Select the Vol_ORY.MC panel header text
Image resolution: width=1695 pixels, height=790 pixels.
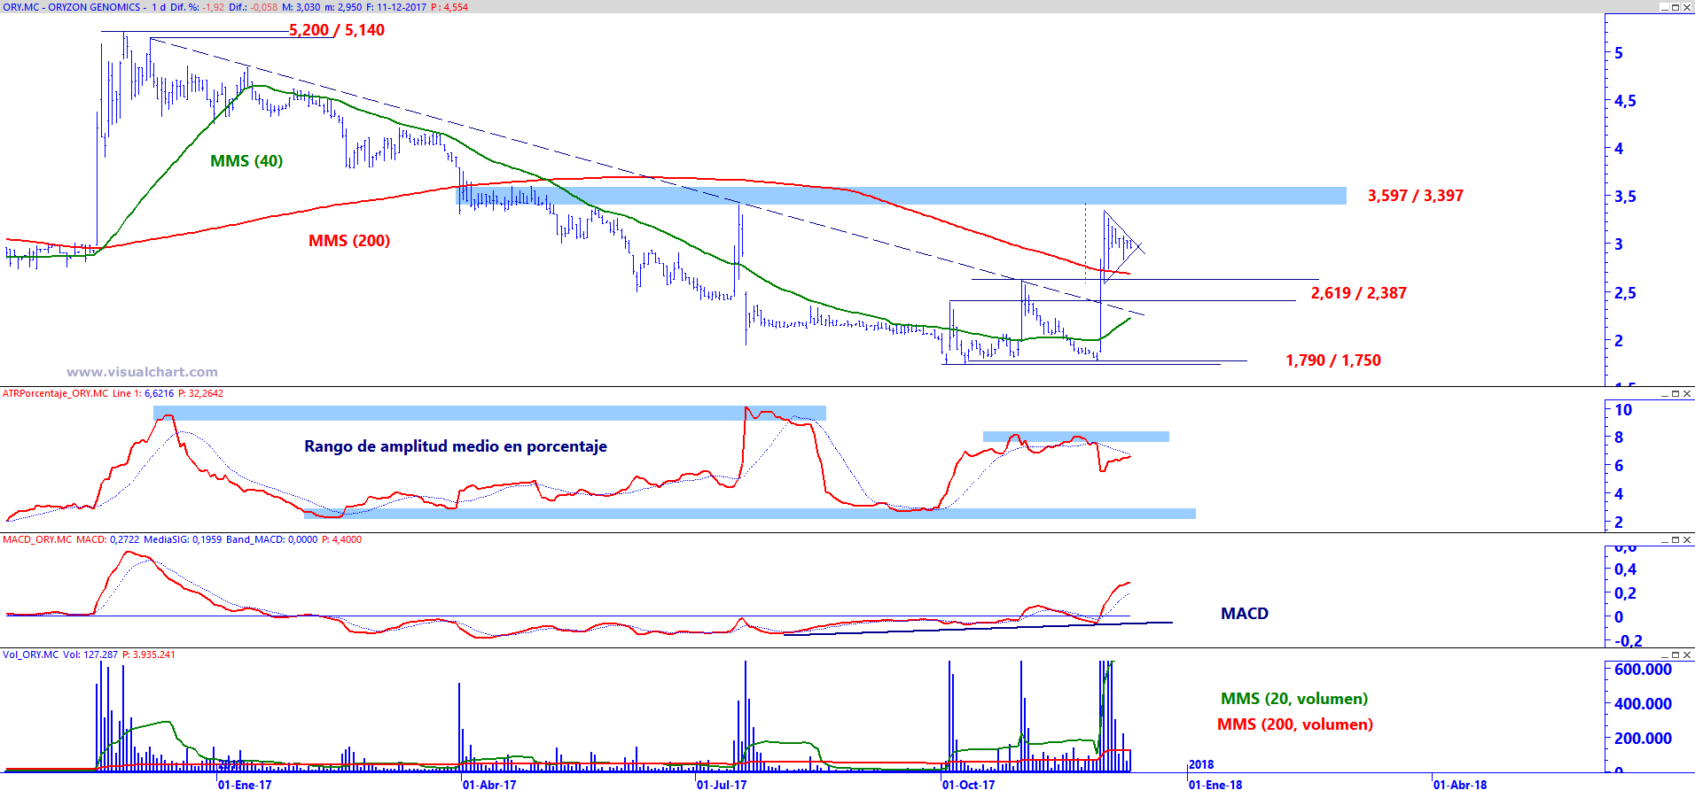[31, 654]
